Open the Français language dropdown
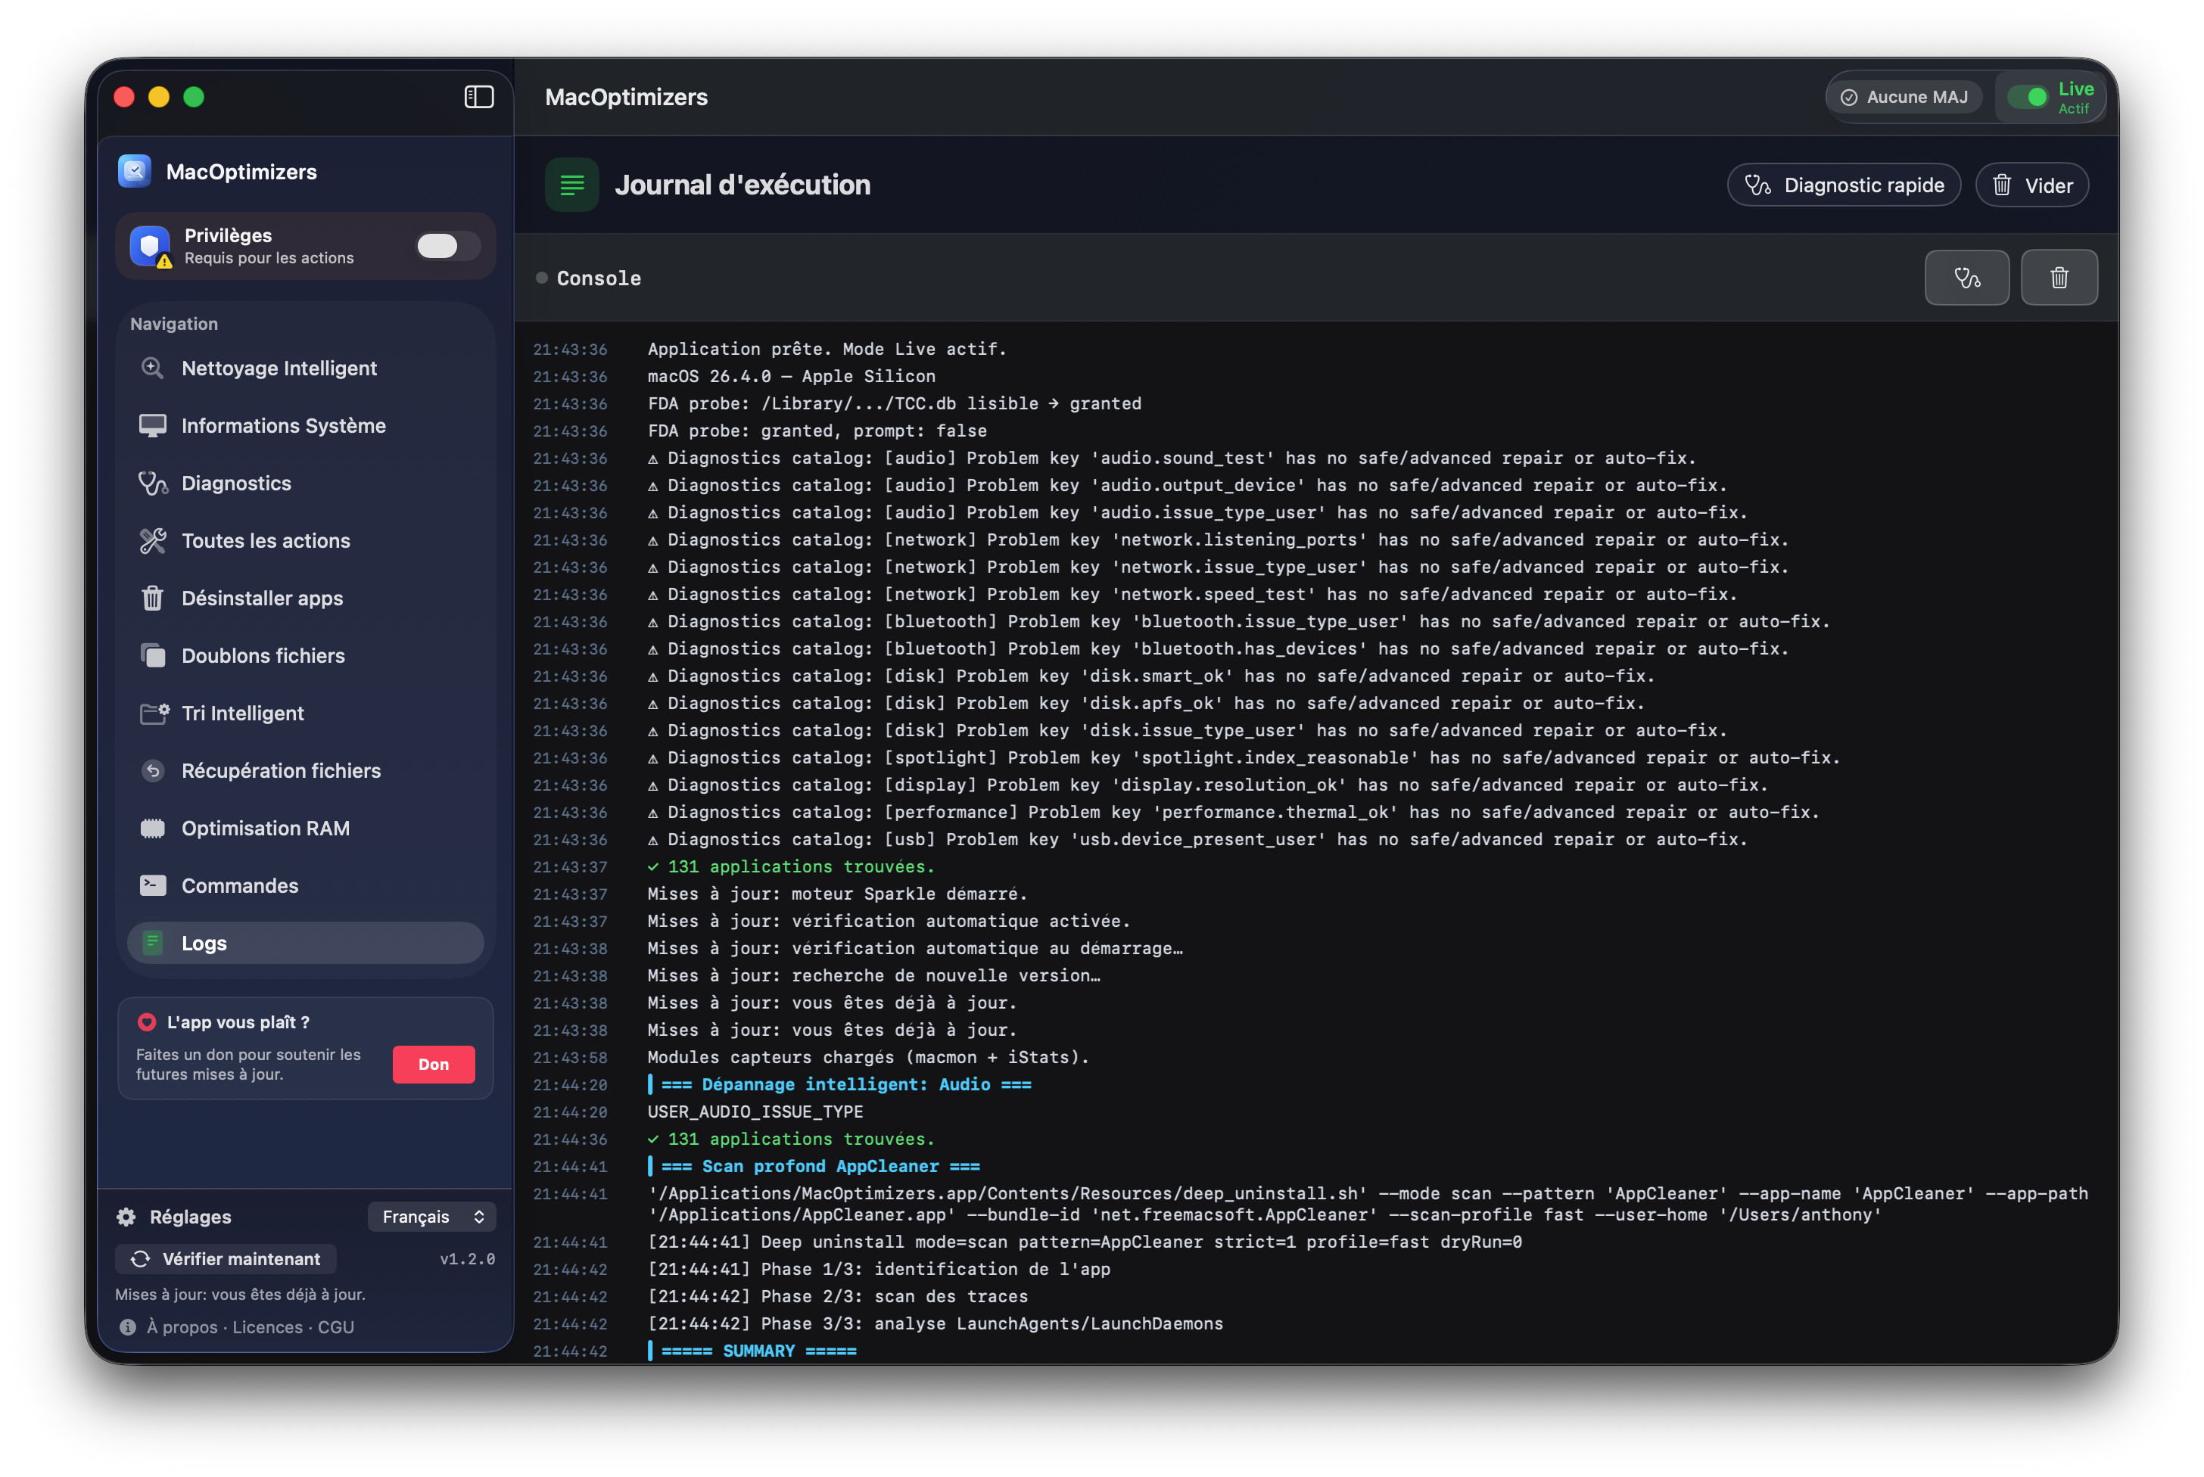Image resolution: width=2204 pixels, height=1477 pixels. 431,1216
